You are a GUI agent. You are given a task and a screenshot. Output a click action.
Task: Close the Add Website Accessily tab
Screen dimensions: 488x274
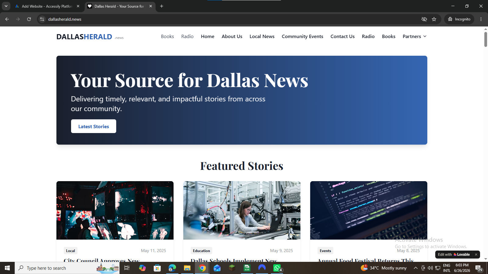coord(78,6)
